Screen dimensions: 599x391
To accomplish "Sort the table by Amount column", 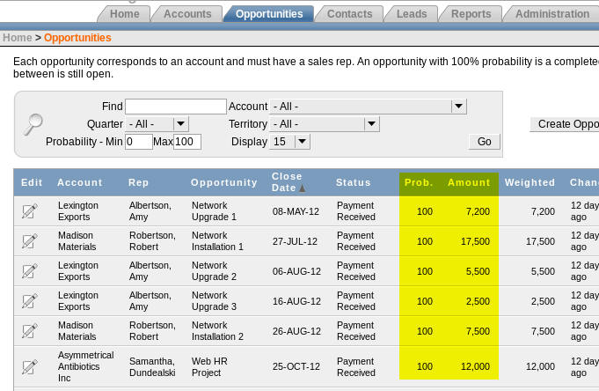I will (x=469, y=183).
